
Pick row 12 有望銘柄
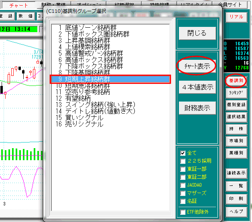(x=110, y=98)
